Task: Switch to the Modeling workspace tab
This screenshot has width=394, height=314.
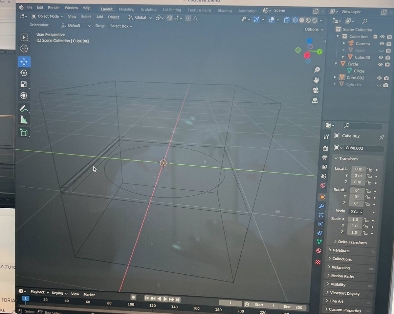Action: (x=126, y=9)
